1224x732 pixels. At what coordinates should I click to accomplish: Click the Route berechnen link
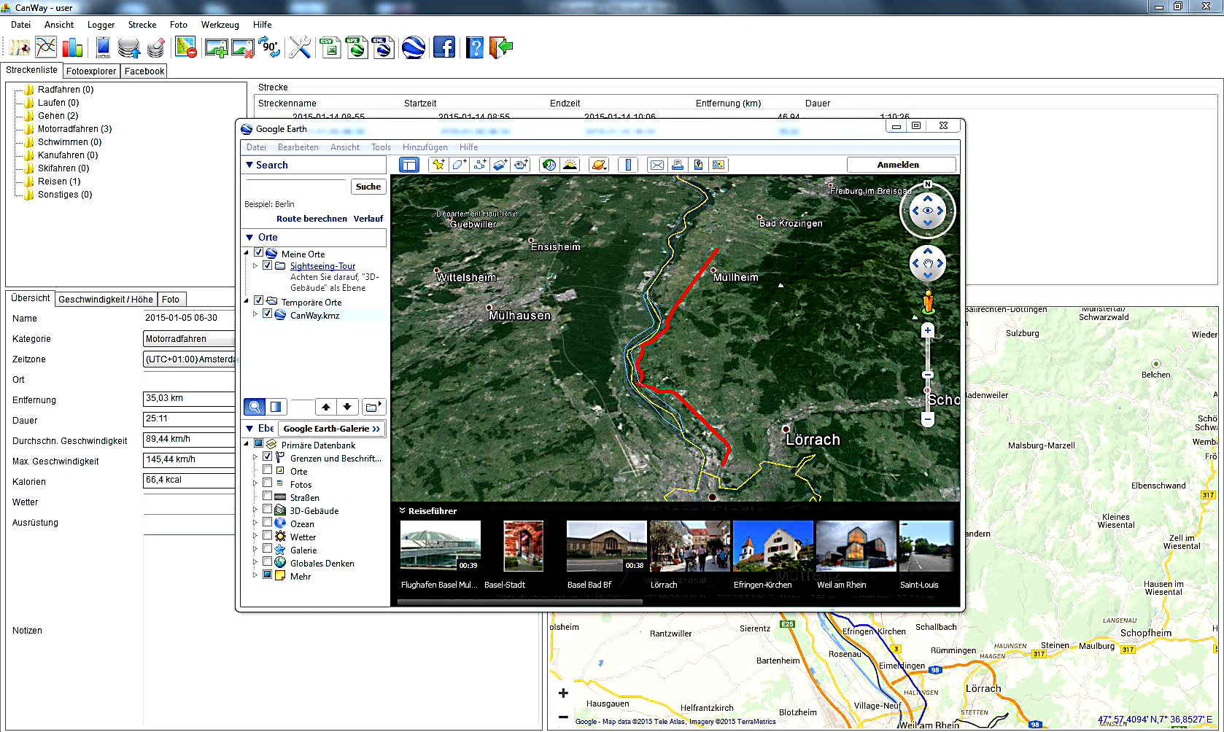311,219
